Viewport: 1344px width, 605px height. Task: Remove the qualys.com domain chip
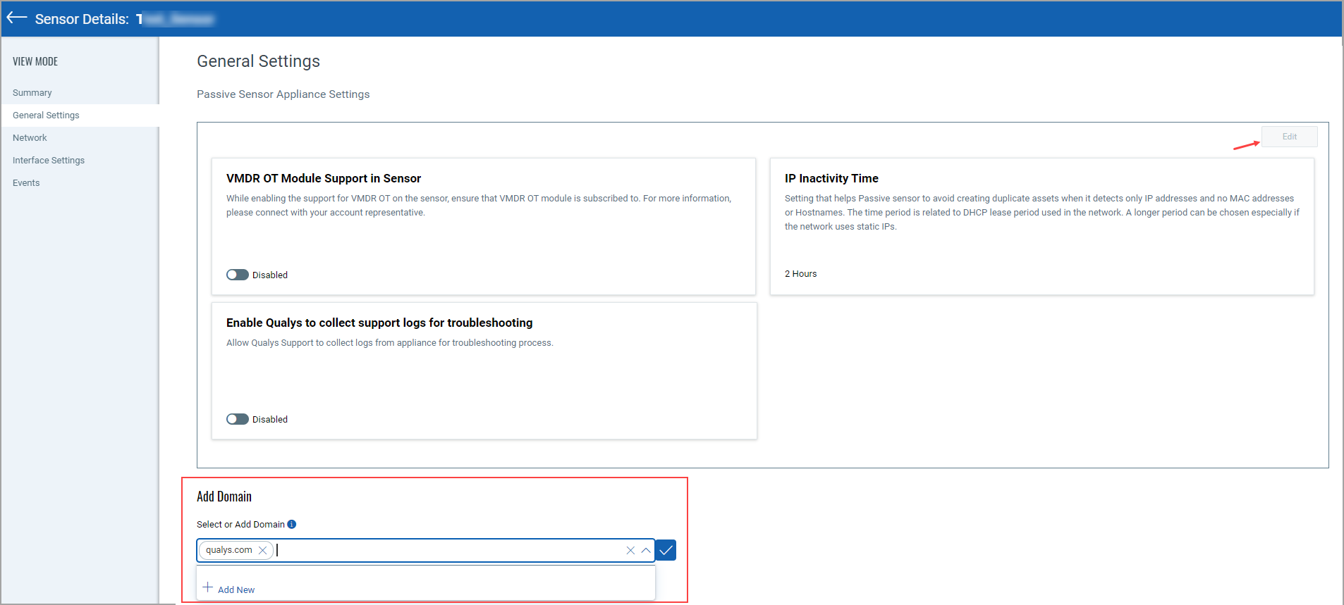(x=262, y=550)
